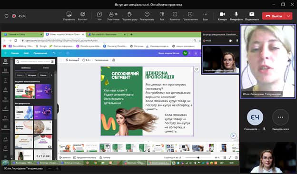Image resolution: width=297 pixels, height=174 pixels.
Task: Click See all (Увидеть все) participants button
Action: point(280,120)
